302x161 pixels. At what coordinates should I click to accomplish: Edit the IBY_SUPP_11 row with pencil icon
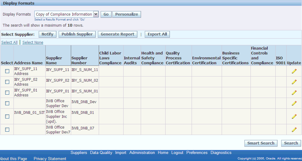294,71
